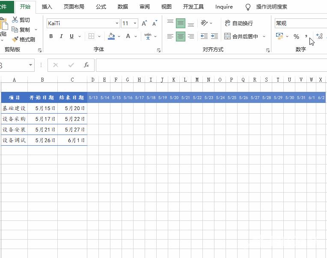
Task: Click the increase indent icon
Action: (x=214, y=37)
